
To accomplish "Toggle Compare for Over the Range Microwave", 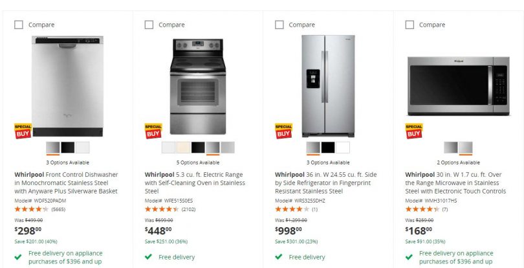I will (409, 25).
